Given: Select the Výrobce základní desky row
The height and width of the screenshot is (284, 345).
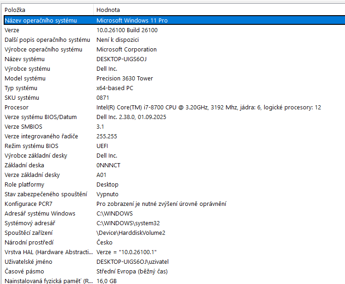Looking at the screenshot, I should coord(174,156).
